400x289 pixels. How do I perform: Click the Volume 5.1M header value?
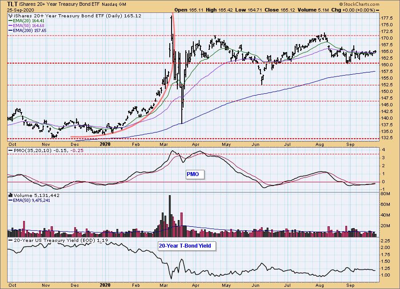point(312,10)
